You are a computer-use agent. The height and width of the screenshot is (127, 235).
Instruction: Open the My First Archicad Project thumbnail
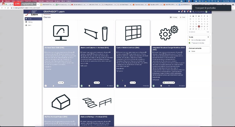(61, 102)
